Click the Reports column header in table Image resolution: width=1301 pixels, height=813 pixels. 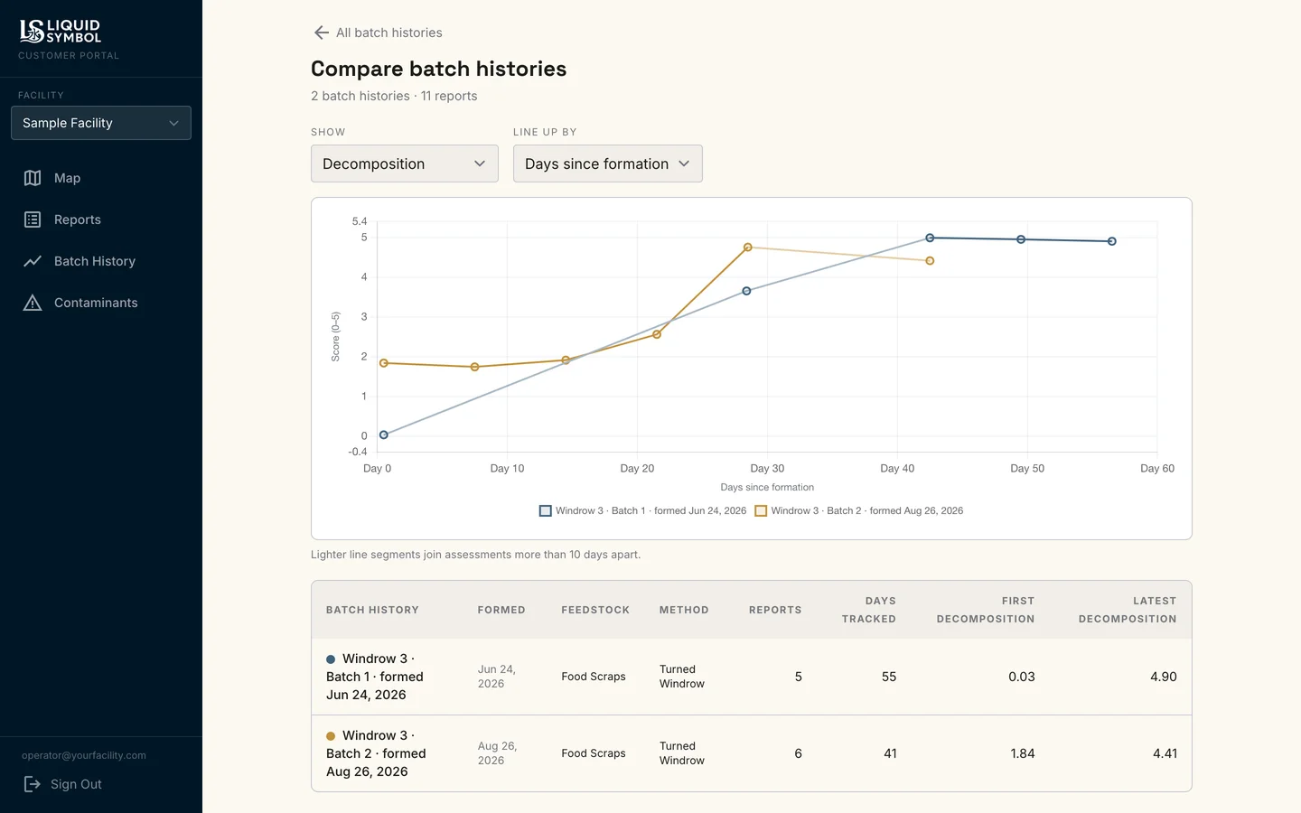775,610
